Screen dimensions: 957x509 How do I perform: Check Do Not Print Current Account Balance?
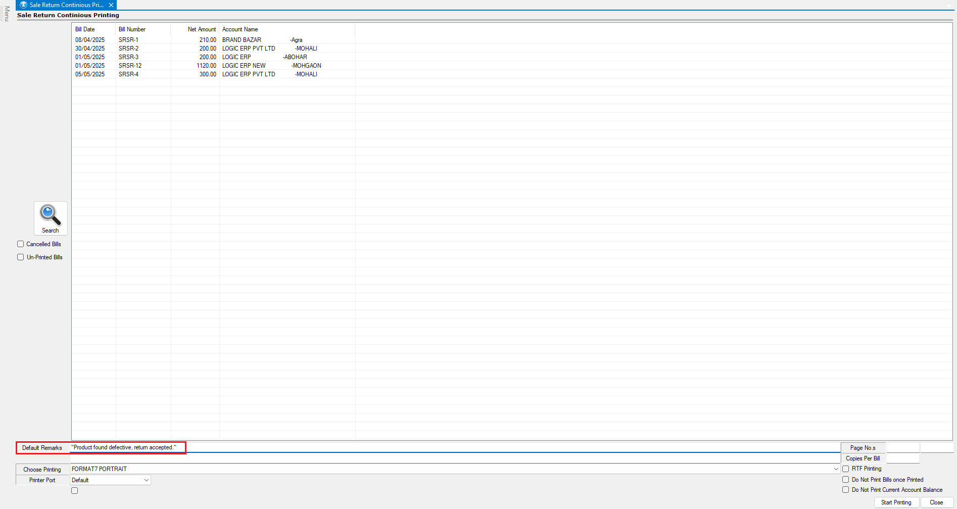[x=845, y=490]
